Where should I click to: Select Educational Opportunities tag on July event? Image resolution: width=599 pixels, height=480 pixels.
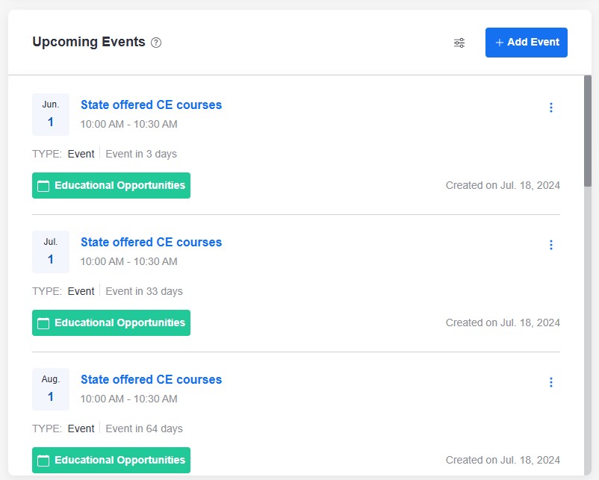(111, 322)
